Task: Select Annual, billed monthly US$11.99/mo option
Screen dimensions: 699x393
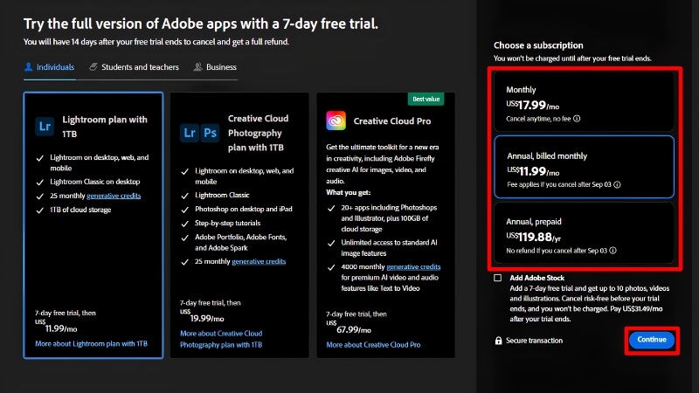Action: [x=584, y=167]
